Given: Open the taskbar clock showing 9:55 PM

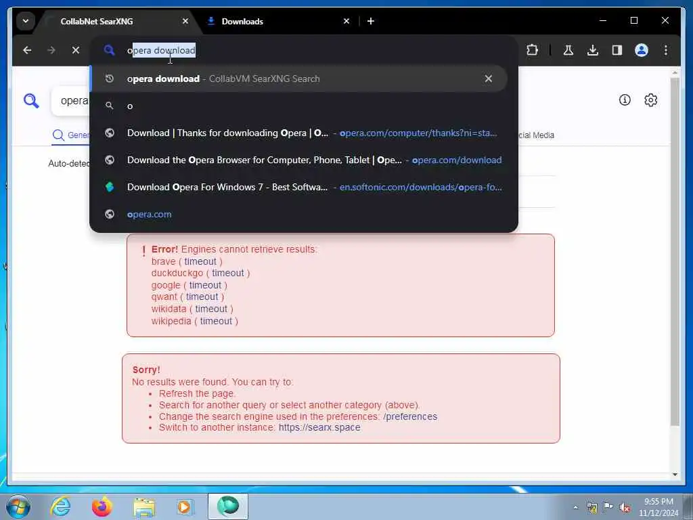Looking at the screenshot, I should (658, 507).
